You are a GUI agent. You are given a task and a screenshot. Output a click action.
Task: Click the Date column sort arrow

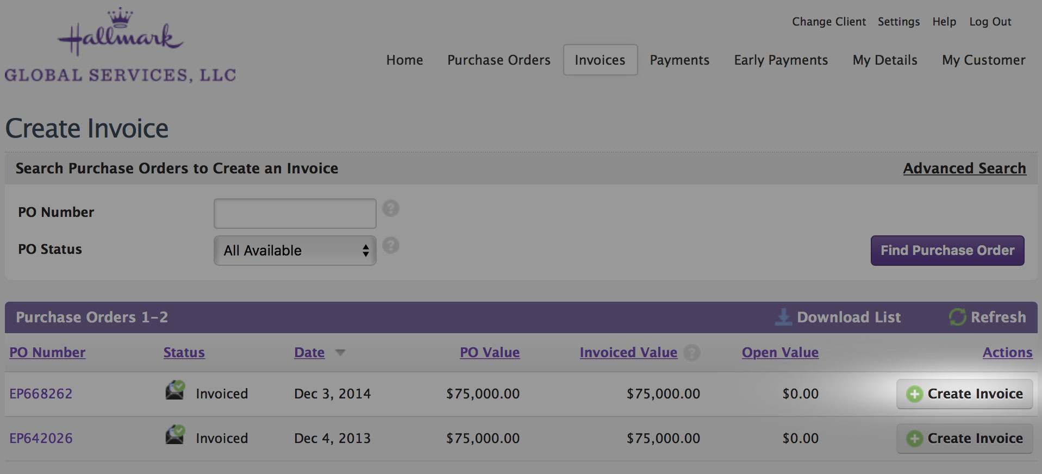(x=340, y=353)
